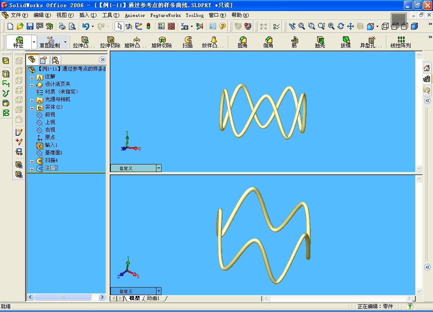Open lower viewport 自定义 view dropdown
Screen dimensions: 433x312
coord(159,291)
